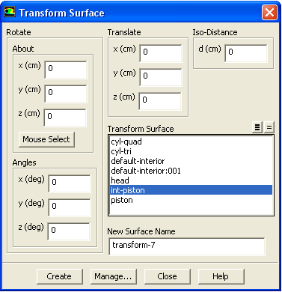Select default-interior:001 surface entry
The image size is (282, 292).
click(x=191, y=171)
